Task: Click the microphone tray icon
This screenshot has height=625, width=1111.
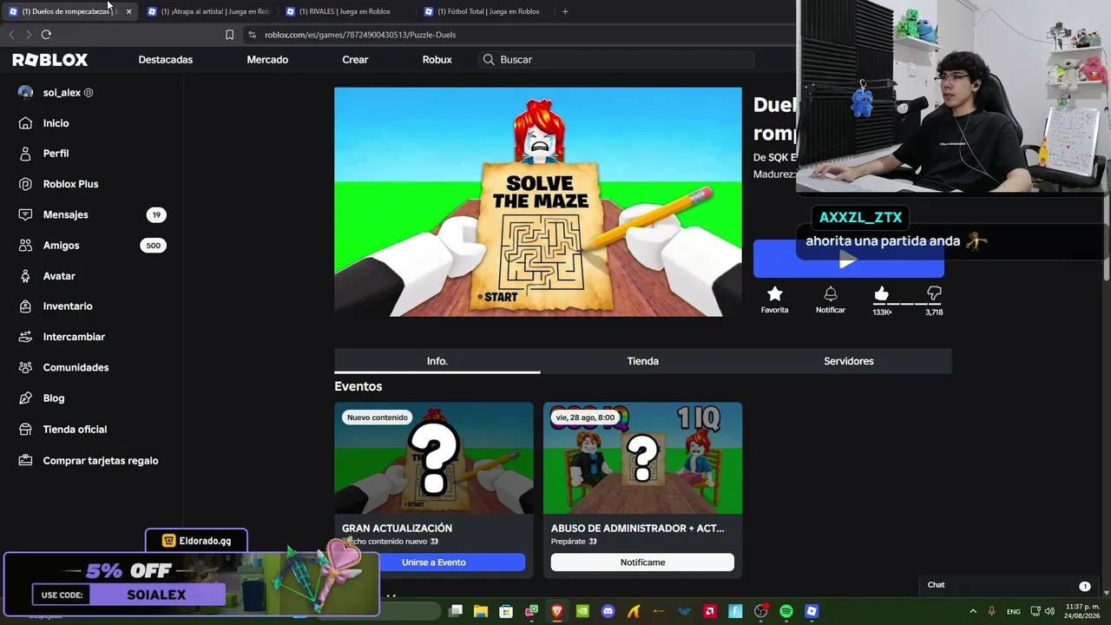Action: click(991, 611)
